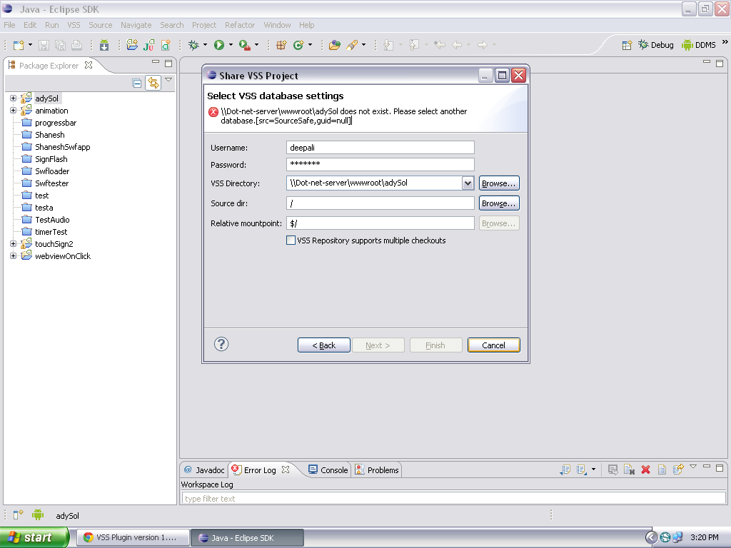Image resolution: width=731 pixels, height=548 pixels.
Task: Click the New JUnit test icon
Action: pyautogui.click(x=148, y=45)
